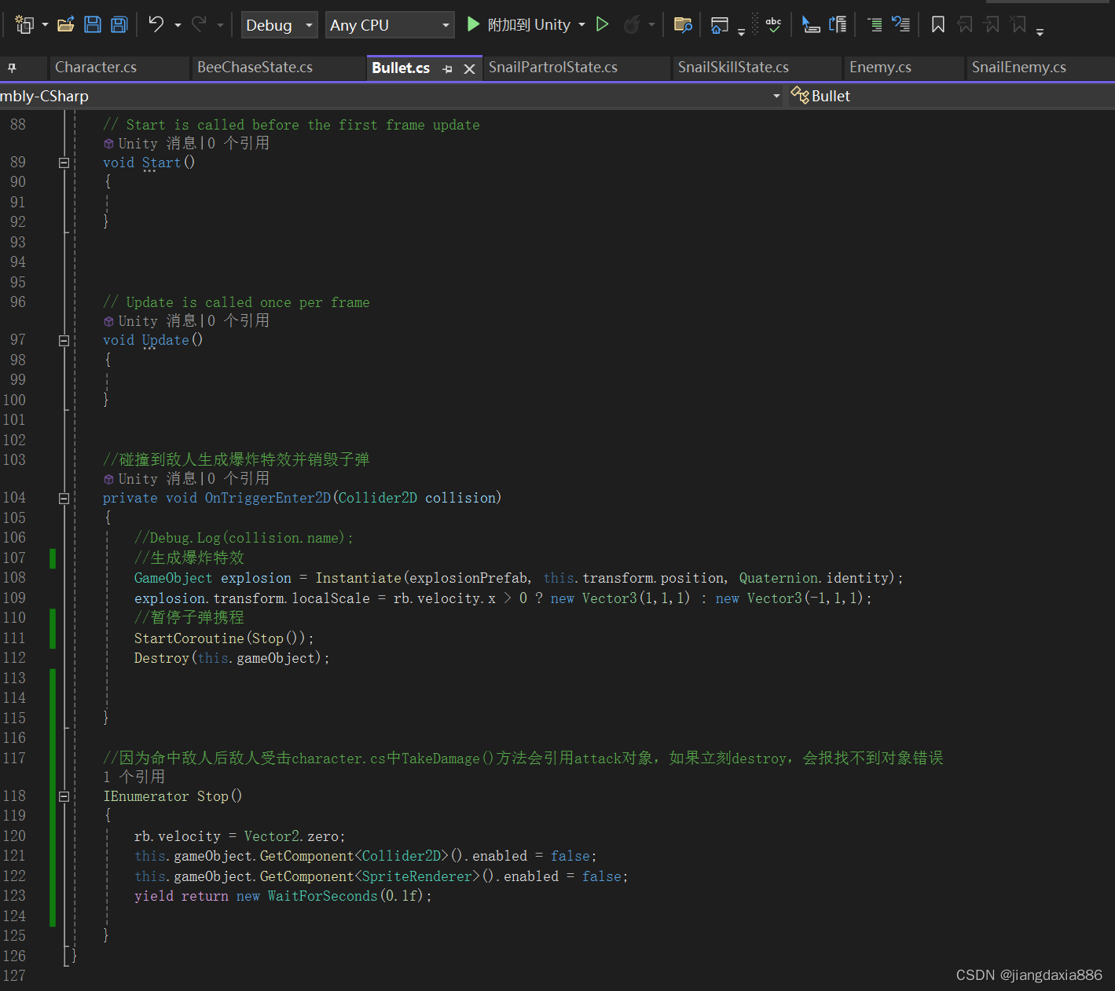This screenshot has width=1115, height=991.
Task: Click the abc spell checker icon
Action: [774, 25]
